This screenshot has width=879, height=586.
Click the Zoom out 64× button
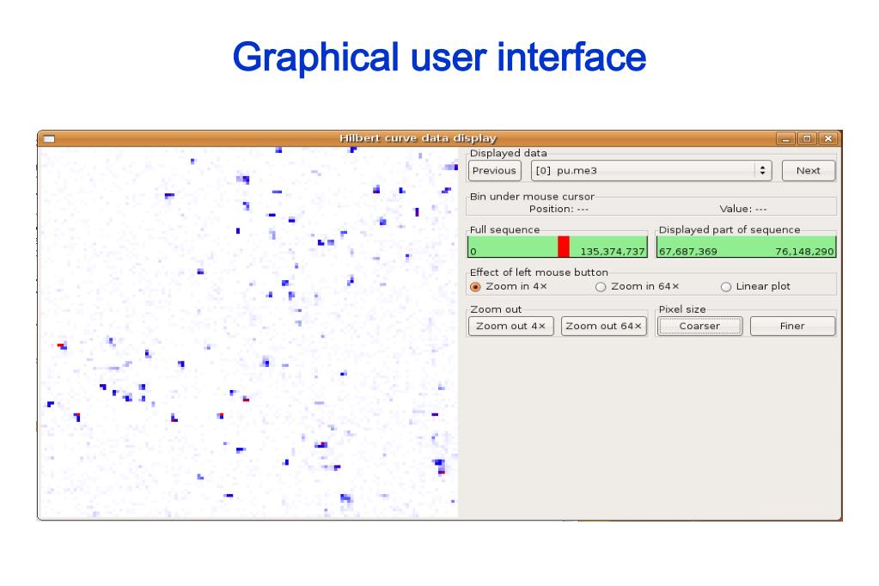click(x=604, y=326)
